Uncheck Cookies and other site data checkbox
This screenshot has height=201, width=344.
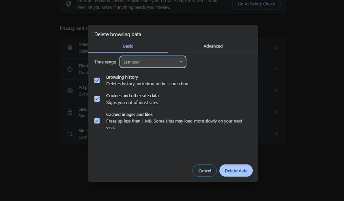click(97, 99)
